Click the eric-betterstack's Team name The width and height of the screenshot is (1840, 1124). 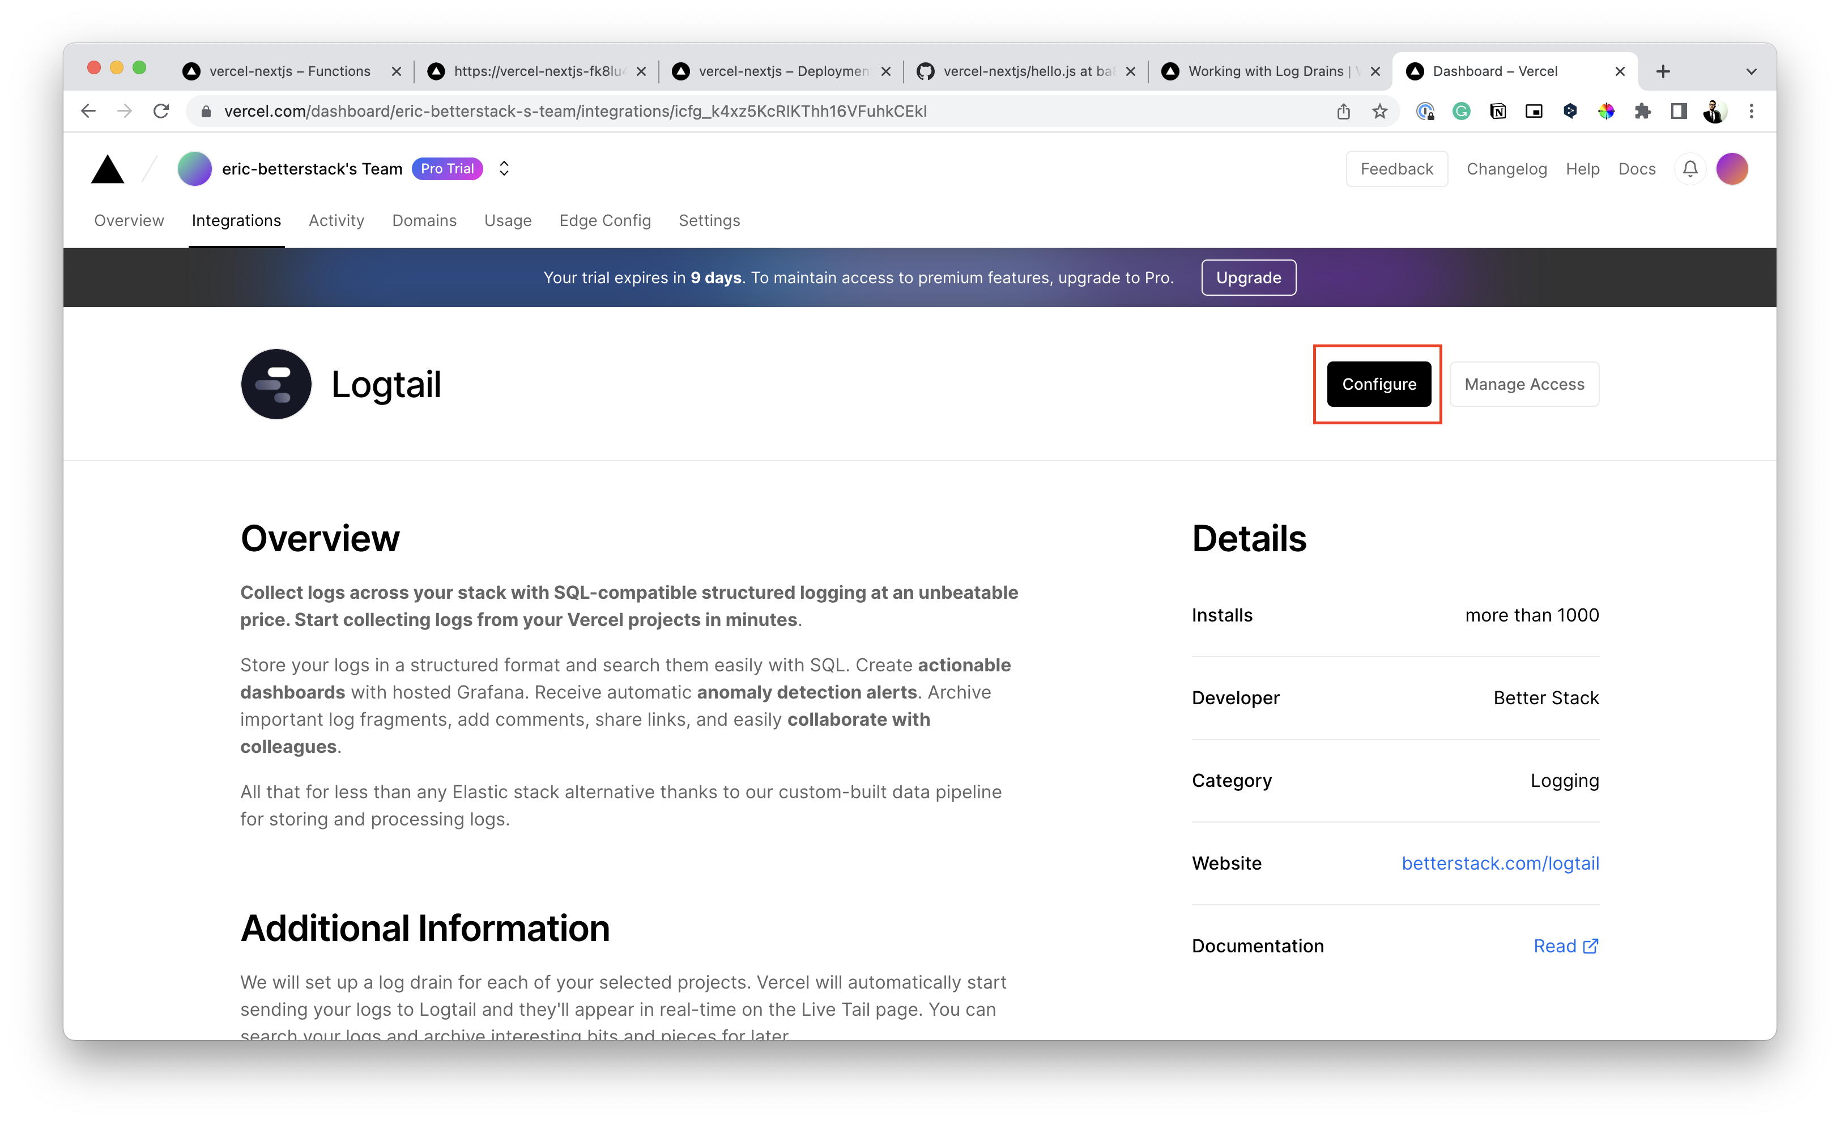coord(312,169)
